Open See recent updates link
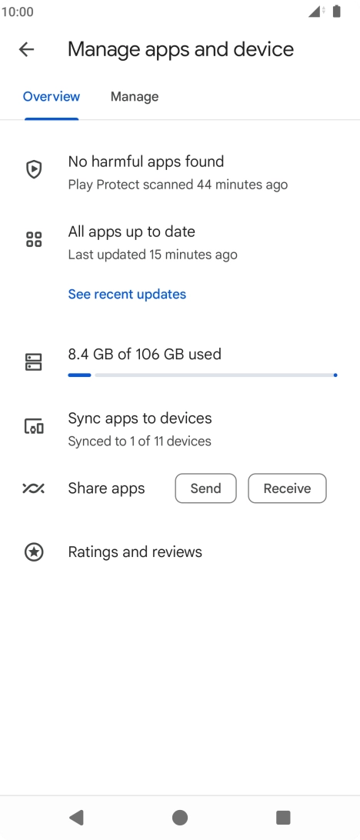This screenshot has height=840, width=360. (x=127, y=294)
